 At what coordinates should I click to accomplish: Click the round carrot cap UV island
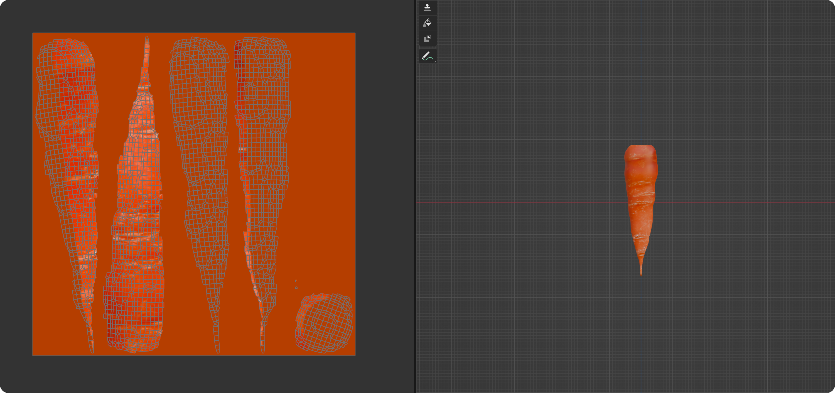(x=323, y=323)
